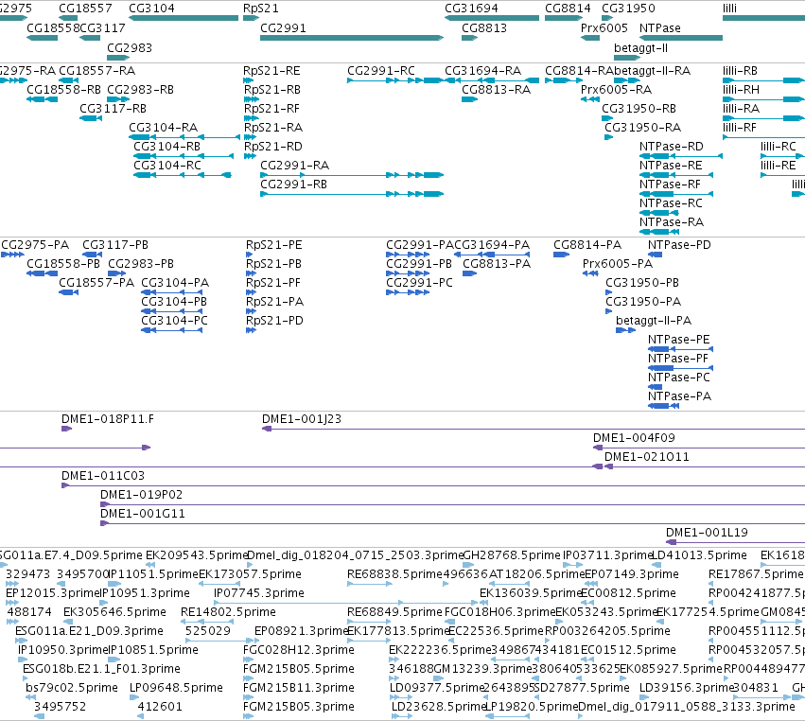Select transcript CG18558-RB
805x721 pixels.
coord(64,89)
